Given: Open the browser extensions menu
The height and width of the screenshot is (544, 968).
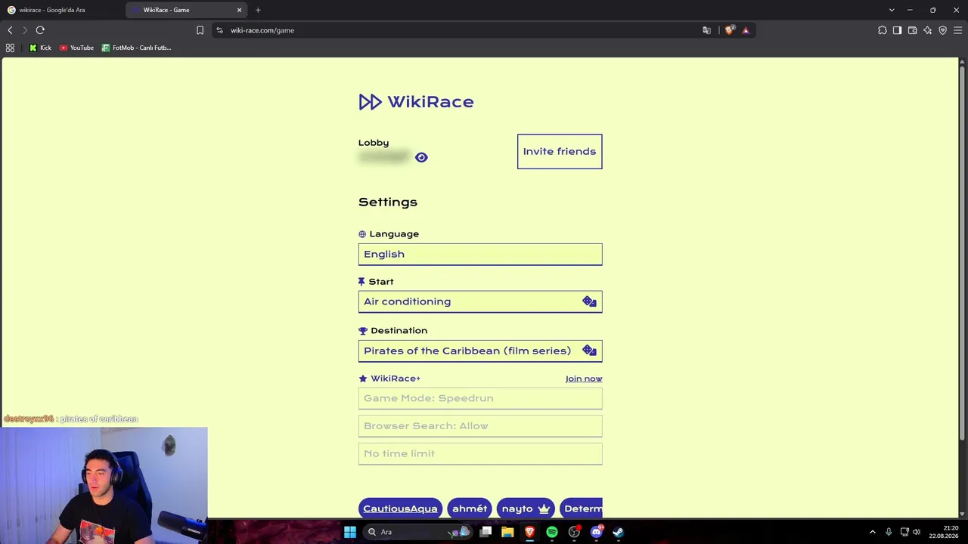Looking at the screenshot, I should (883, 30).
